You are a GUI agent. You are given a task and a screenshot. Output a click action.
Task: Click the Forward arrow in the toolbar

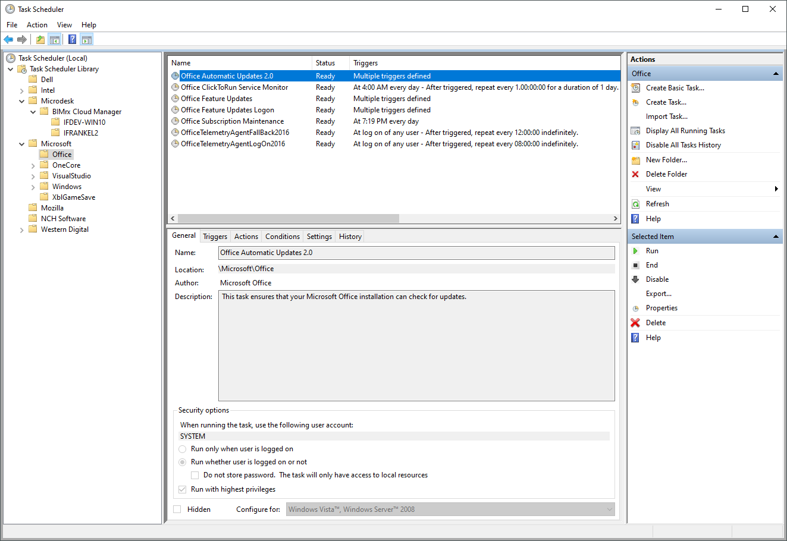pos(22,40)
